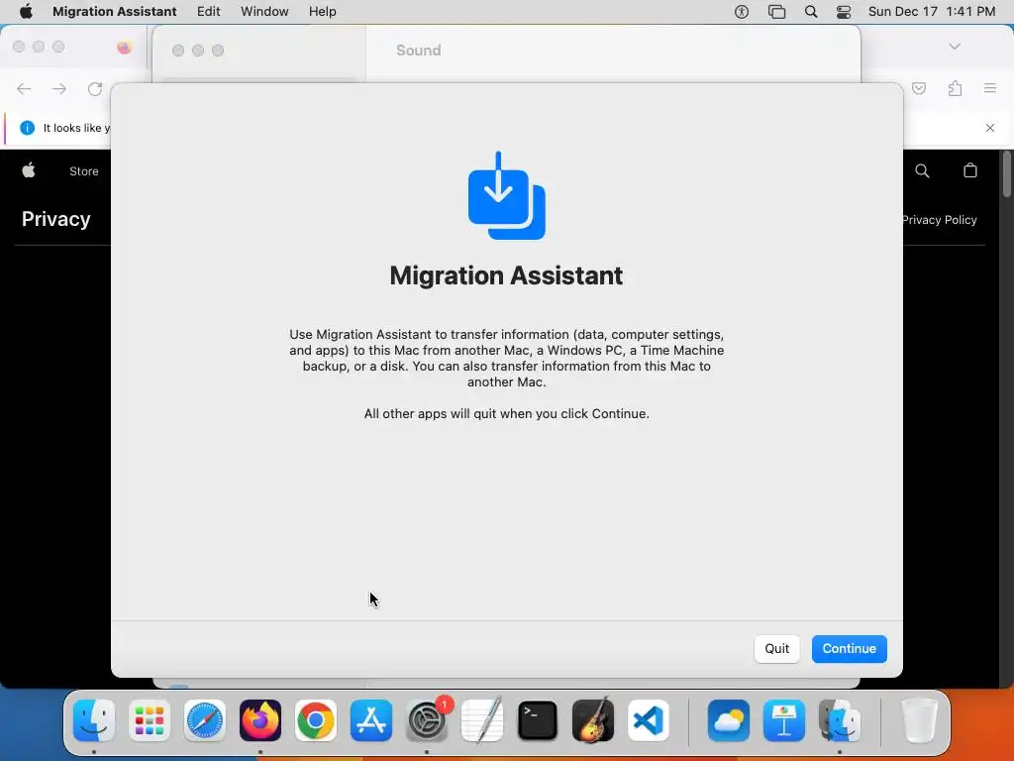Click the Sound title in System Settings window
This screenshot has width=1014, height=761.
point(419,51)
